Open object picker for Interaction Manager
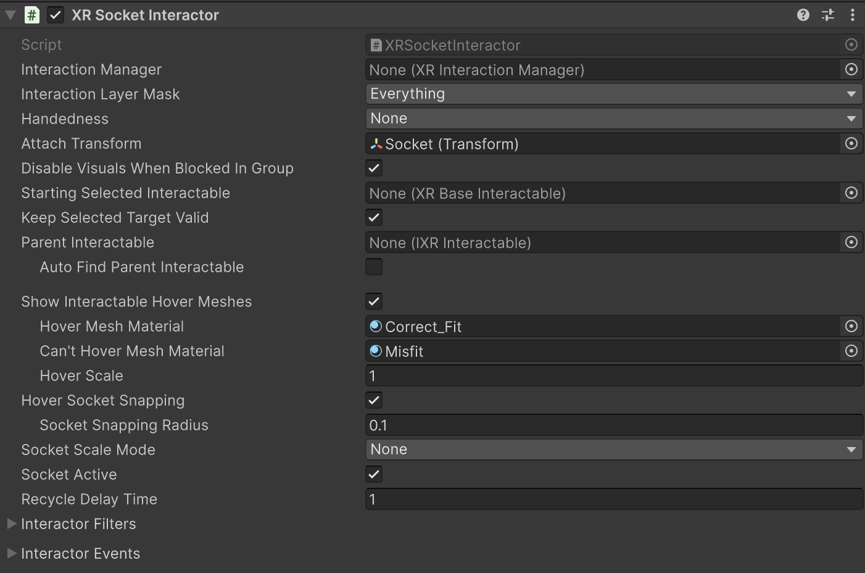 point(851,69)
